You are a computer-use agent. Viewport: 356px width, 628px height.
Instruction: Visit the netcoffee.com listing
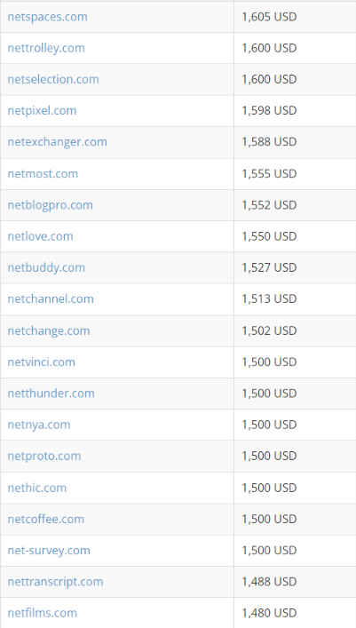(x=46, y=519)
